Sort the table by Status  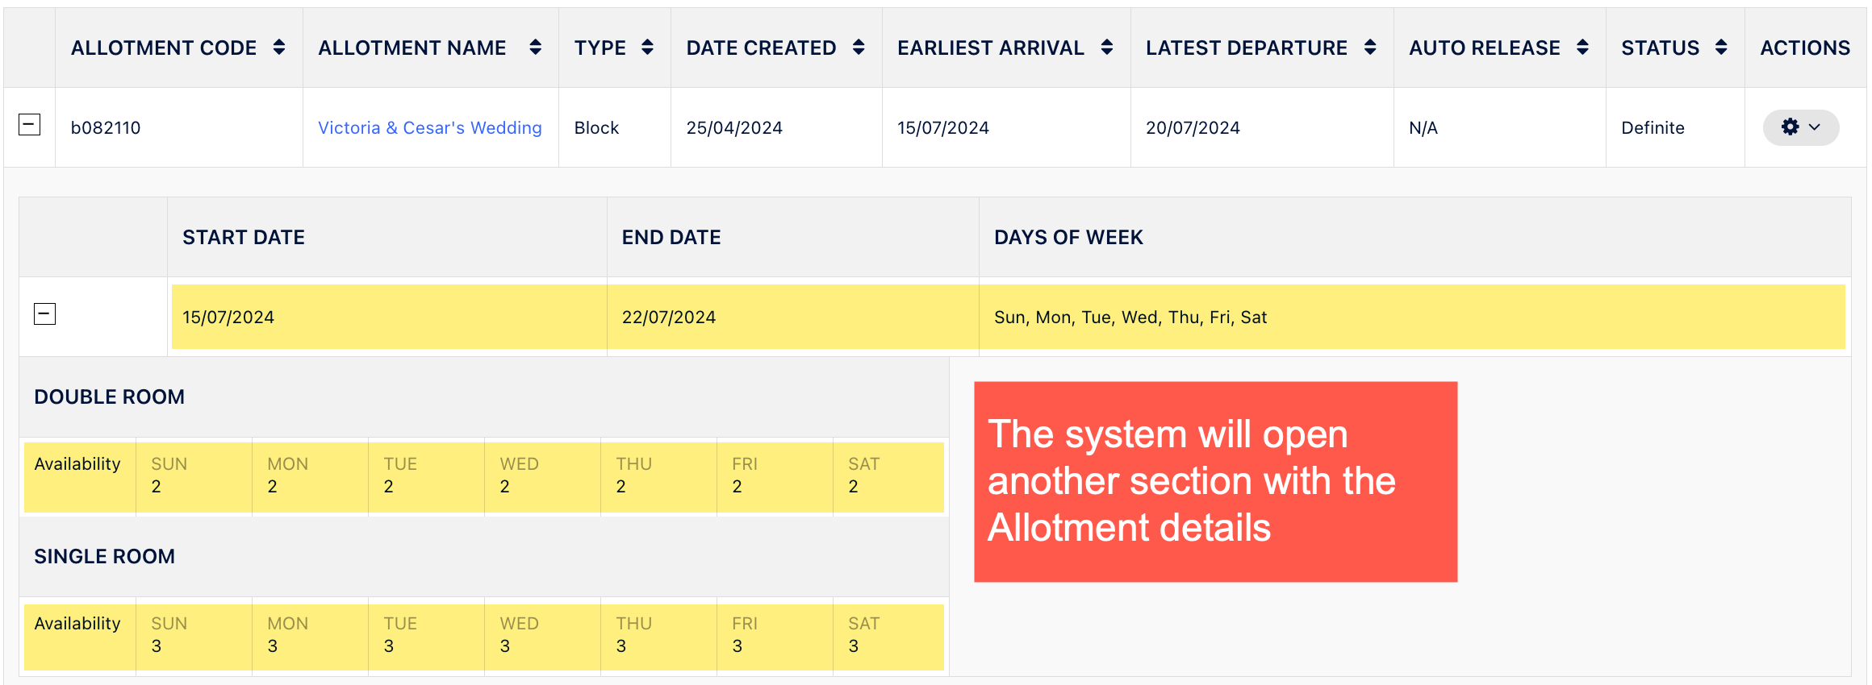(1721, 48)
